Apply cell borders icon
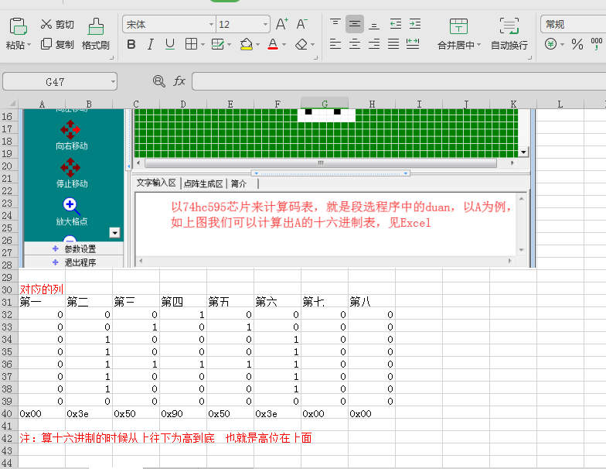 pos(192,44)
